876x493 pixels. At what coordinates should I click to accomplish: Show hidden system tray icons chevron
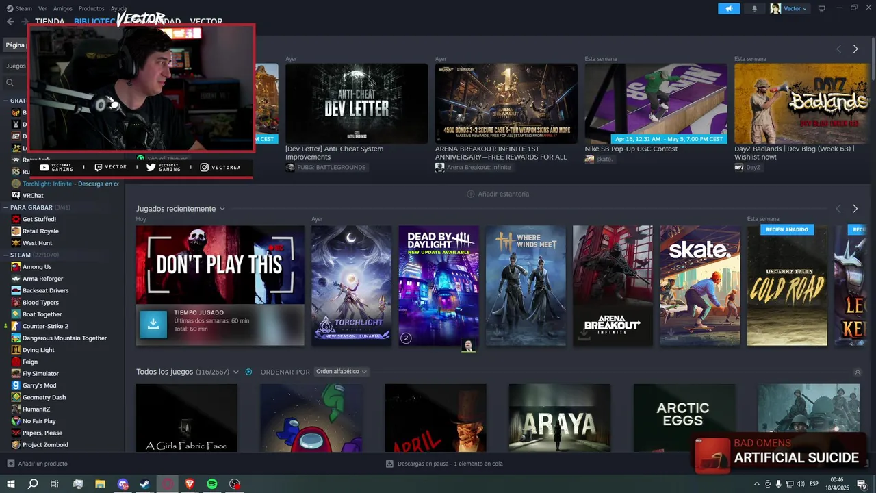tap(756, 484)
